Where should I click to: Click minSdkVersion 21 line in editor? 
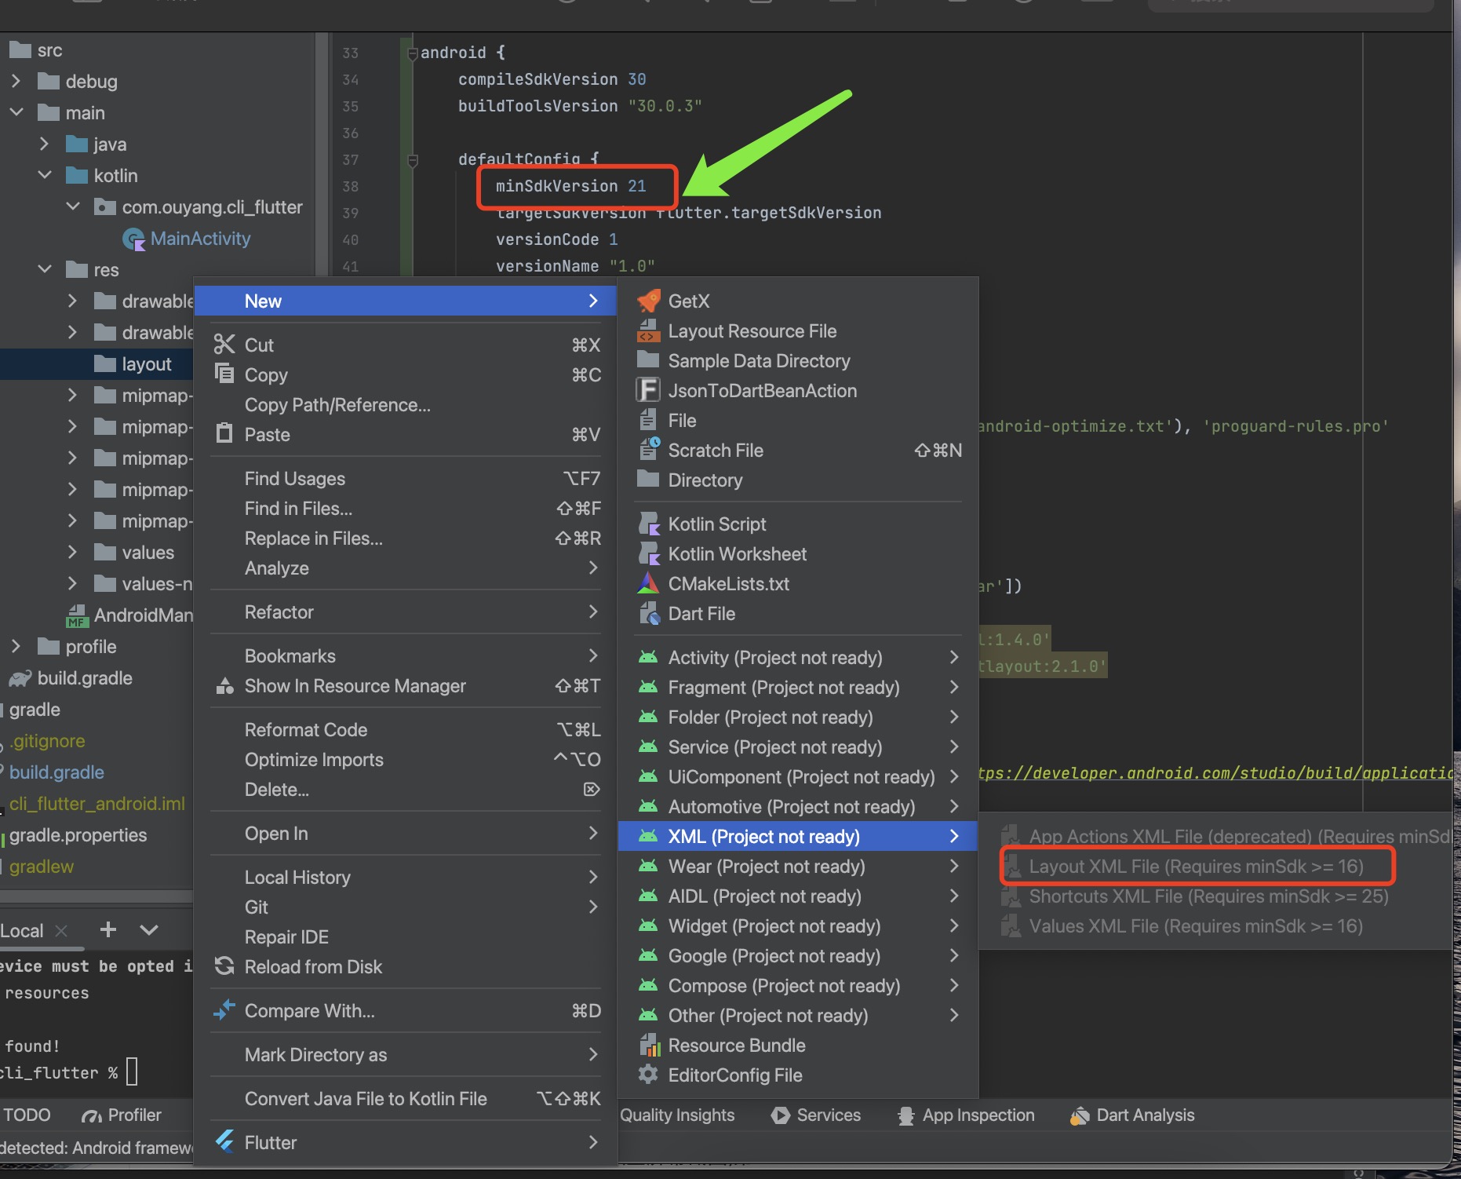coord(570,186)
